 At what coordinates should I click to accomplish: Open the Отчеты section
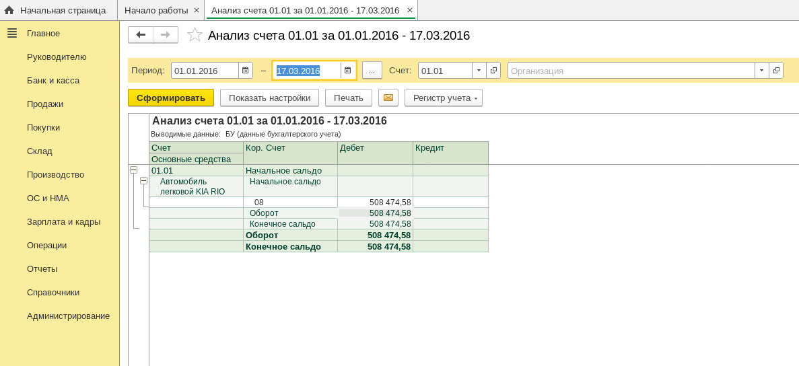[x=42, y=268]
